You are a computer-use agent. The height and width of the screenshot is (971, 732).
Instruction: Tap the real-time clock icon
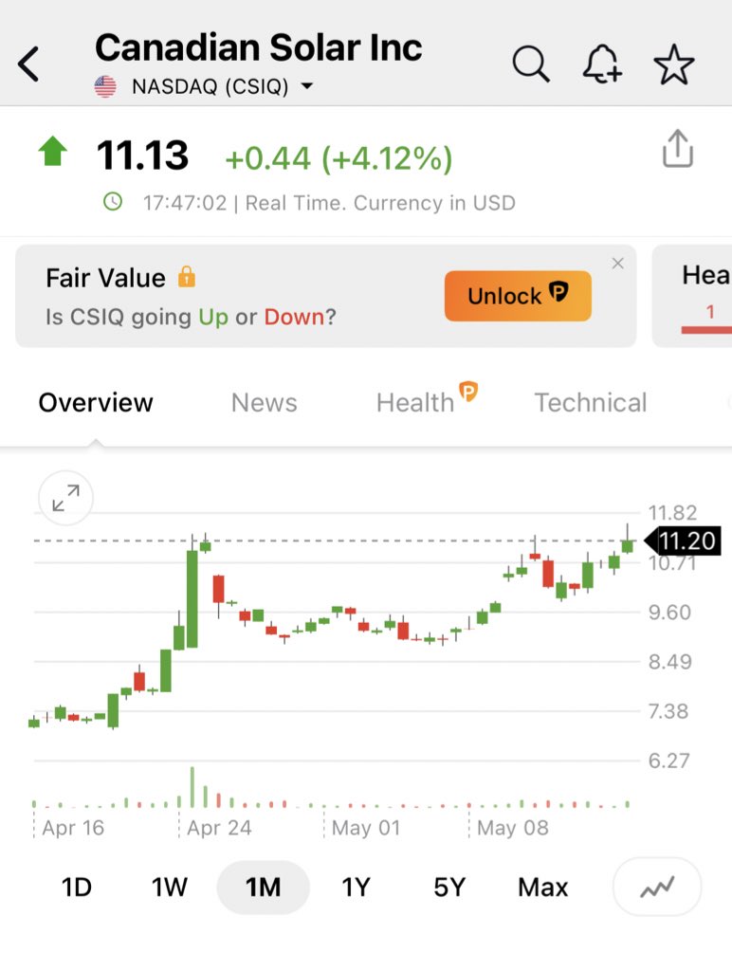[x=113, y=201]
